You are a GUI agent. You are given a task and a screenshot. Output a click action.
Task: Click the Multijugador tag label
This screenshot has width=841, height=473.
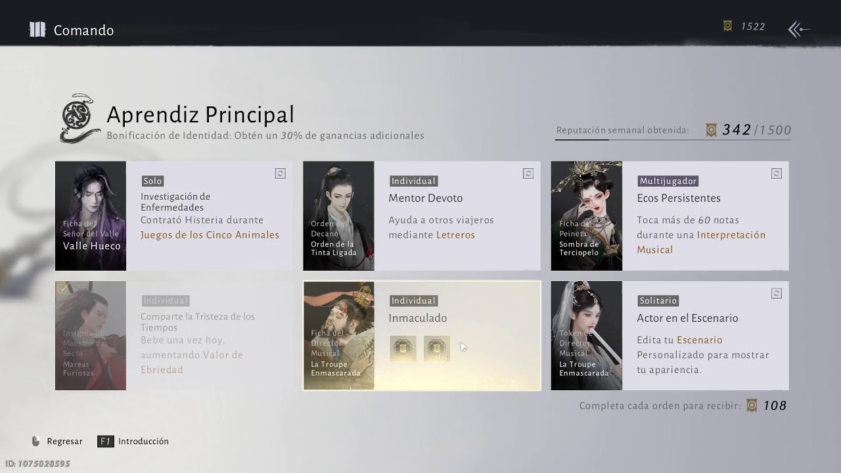pyautogui.click(x=668, y=181)
